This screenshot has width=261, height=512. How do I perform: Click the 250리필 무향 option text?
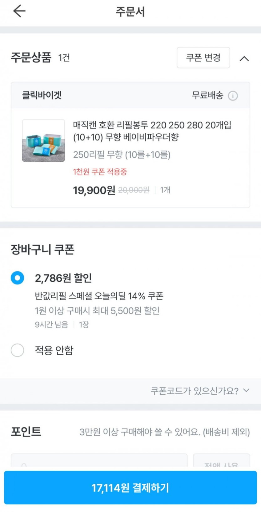click(x=122, y=155)
